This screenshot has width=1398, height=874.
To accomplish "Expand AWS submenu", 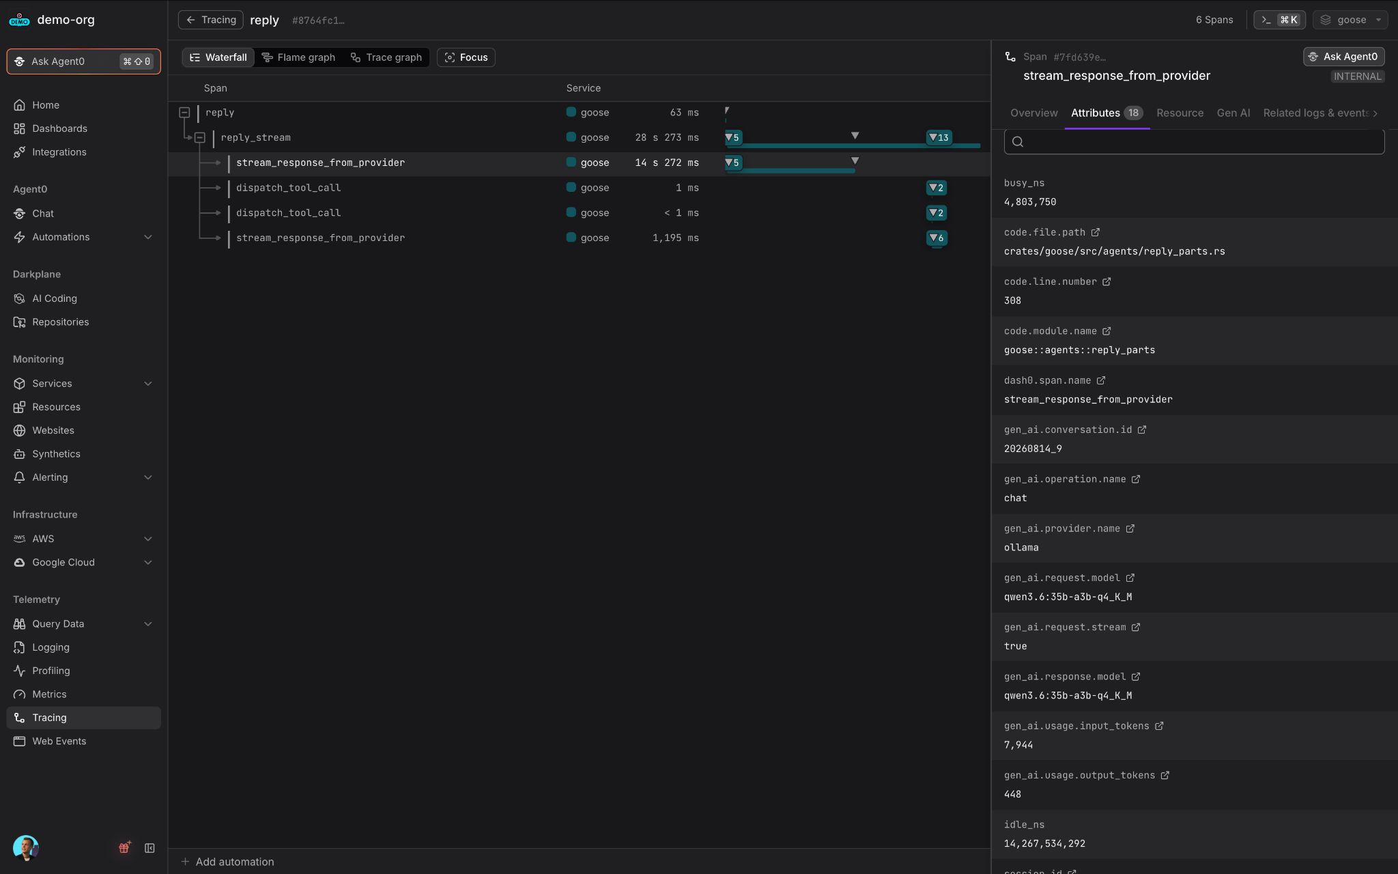I will (148, 539).
